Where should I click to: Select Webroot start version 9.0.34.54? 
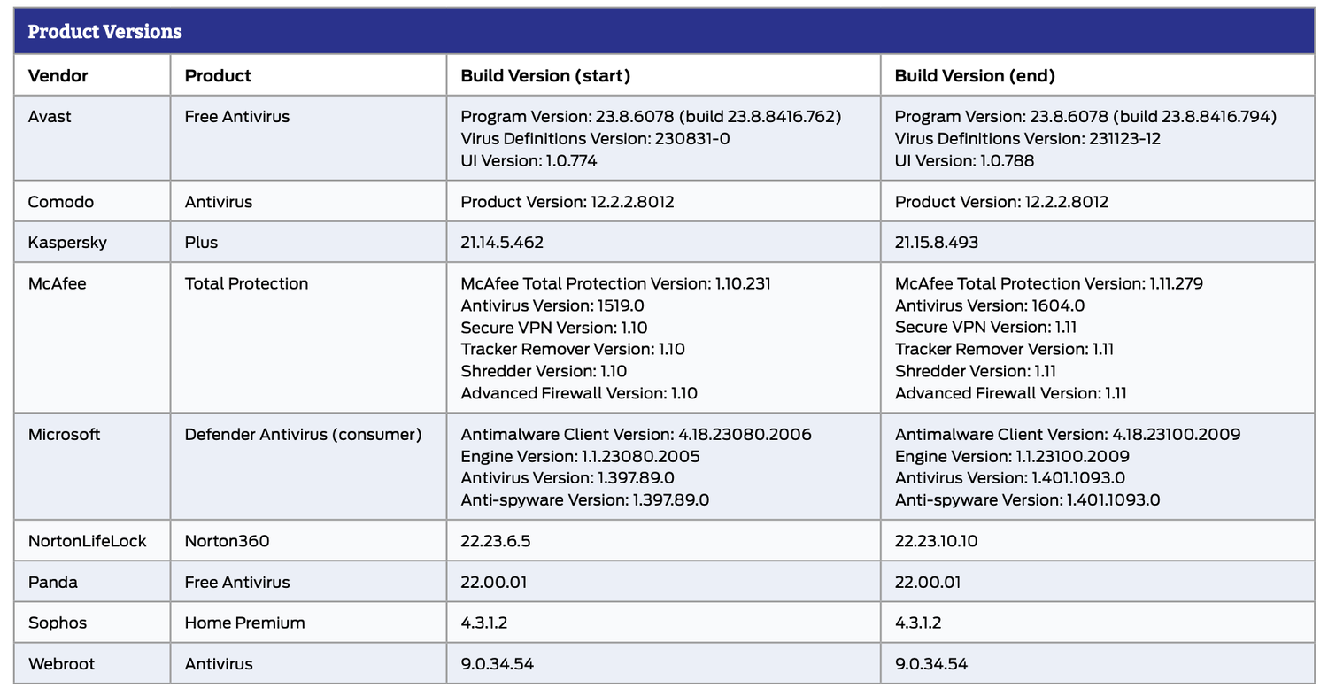pyautogui.click(x=497, y=664)
